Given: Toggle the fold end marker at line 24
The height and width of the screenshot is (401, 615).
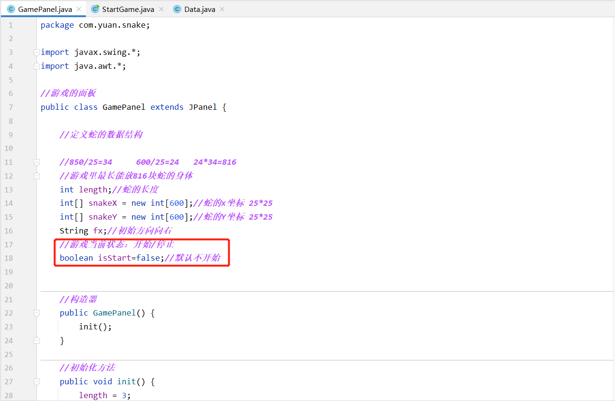Looking at the screenshot, I should pos(37,340).
